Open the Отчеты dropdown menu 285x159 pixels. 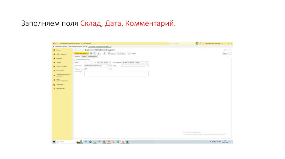[112, 53]
